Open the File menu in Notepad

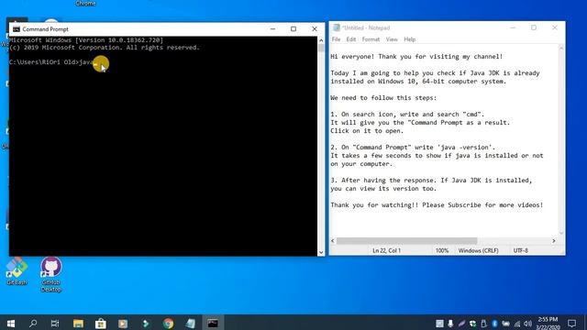tap(336, 39)
